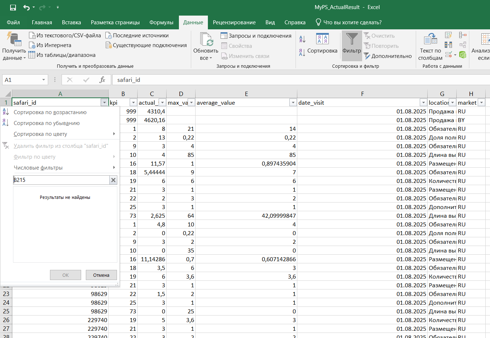Click Data Validation icon
Image resolution: width=490 pixels, height=338 pixels.
coord(449,55)
